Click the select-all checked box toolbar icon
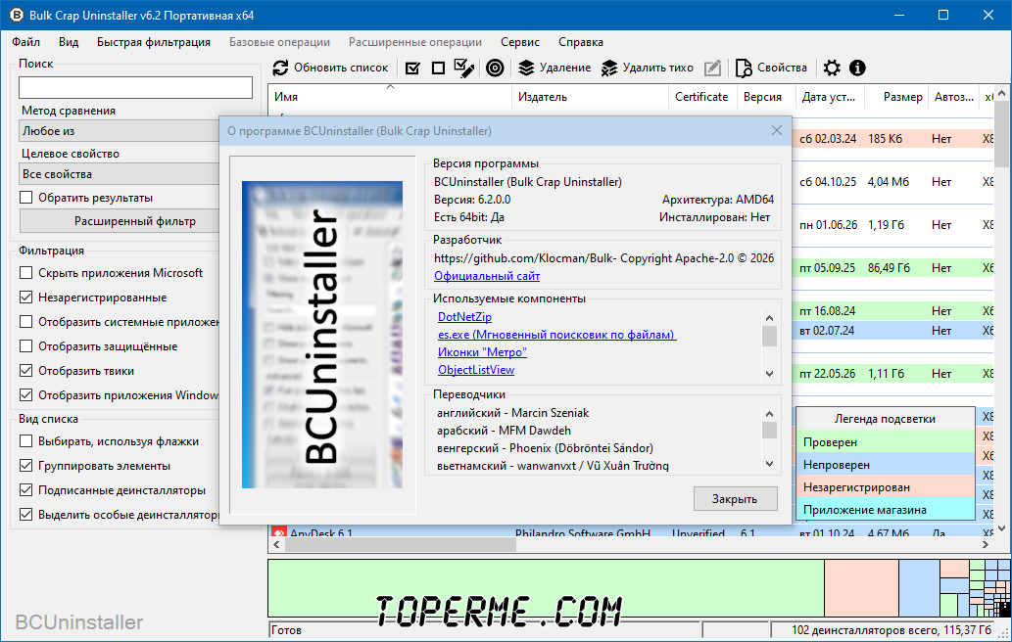Image resolution: width=1012 pixels, height=642 pixels. [x=412, y=68]
